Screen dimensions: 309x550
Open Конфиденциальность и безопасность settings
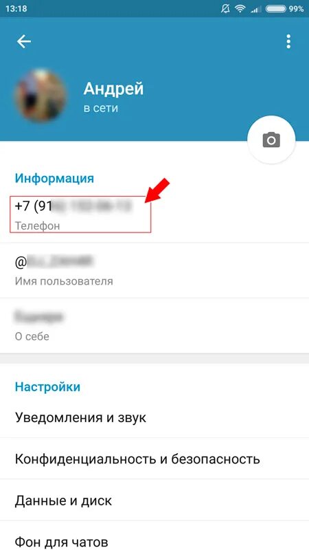154,459
